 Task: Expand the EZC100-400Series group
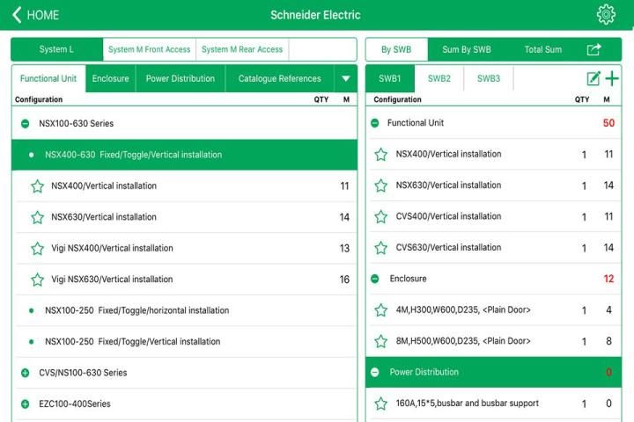[x=25, y=404]
